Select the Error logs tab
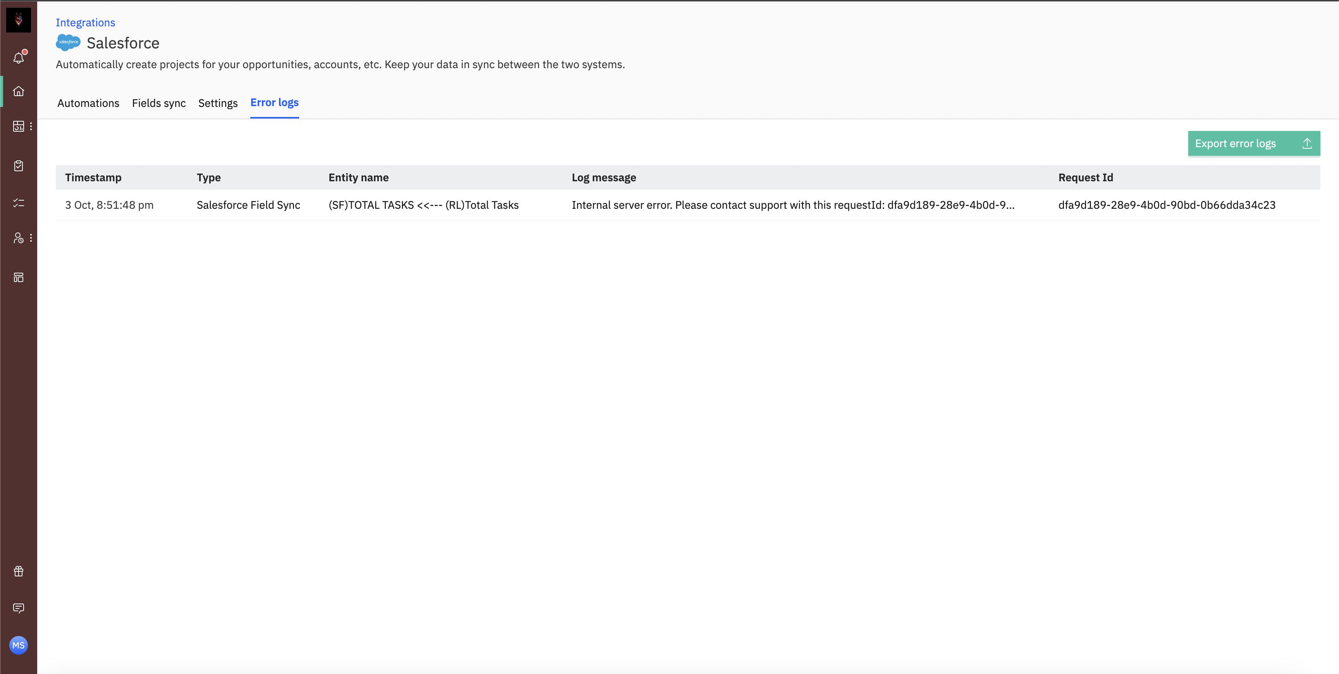Screen dimensions: 1339x674 pos(274,102)
